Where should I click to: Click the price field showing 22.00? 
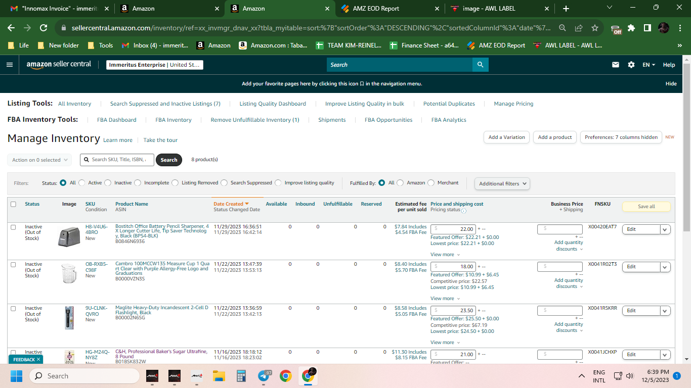453,229
